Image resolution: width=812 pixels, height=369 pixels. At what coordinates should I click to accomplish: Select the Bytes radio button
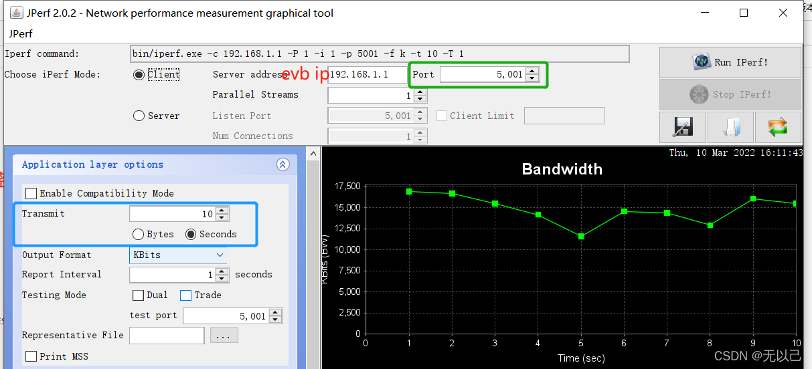[x=138, y=234]
